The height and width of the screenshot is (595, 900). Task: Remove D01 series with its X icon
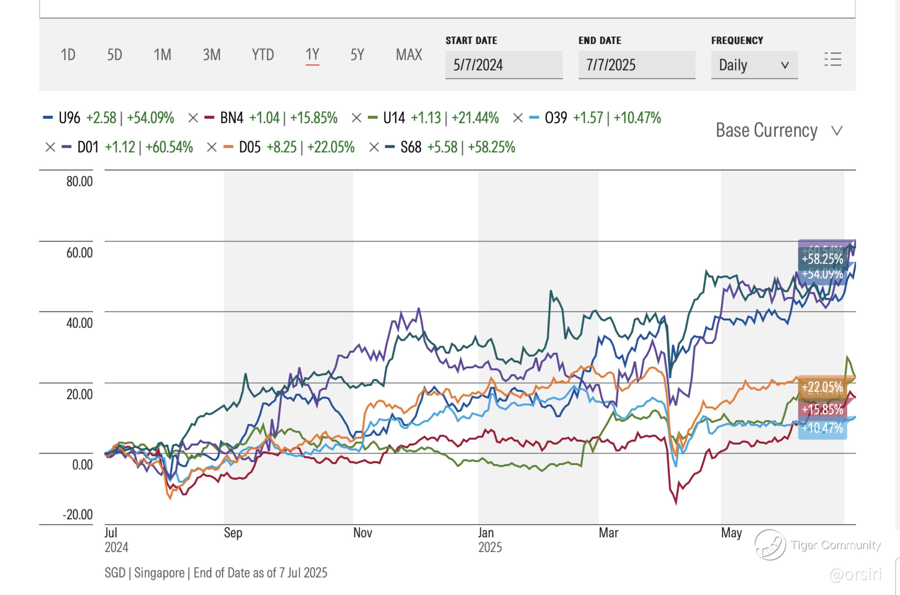click(50, 147)
